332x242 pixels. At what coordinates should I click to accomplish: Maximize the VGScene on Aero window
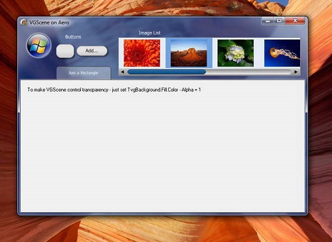pos(280,21)
